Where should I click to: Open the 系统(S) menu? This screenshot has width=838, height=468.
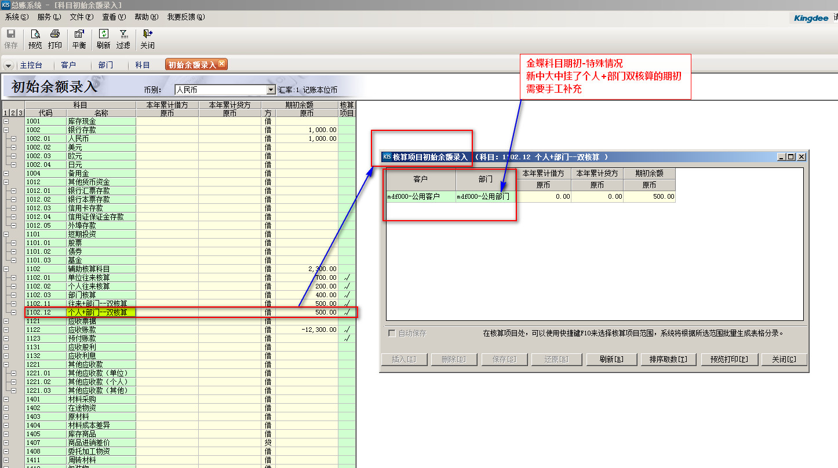tap(16, 17)
